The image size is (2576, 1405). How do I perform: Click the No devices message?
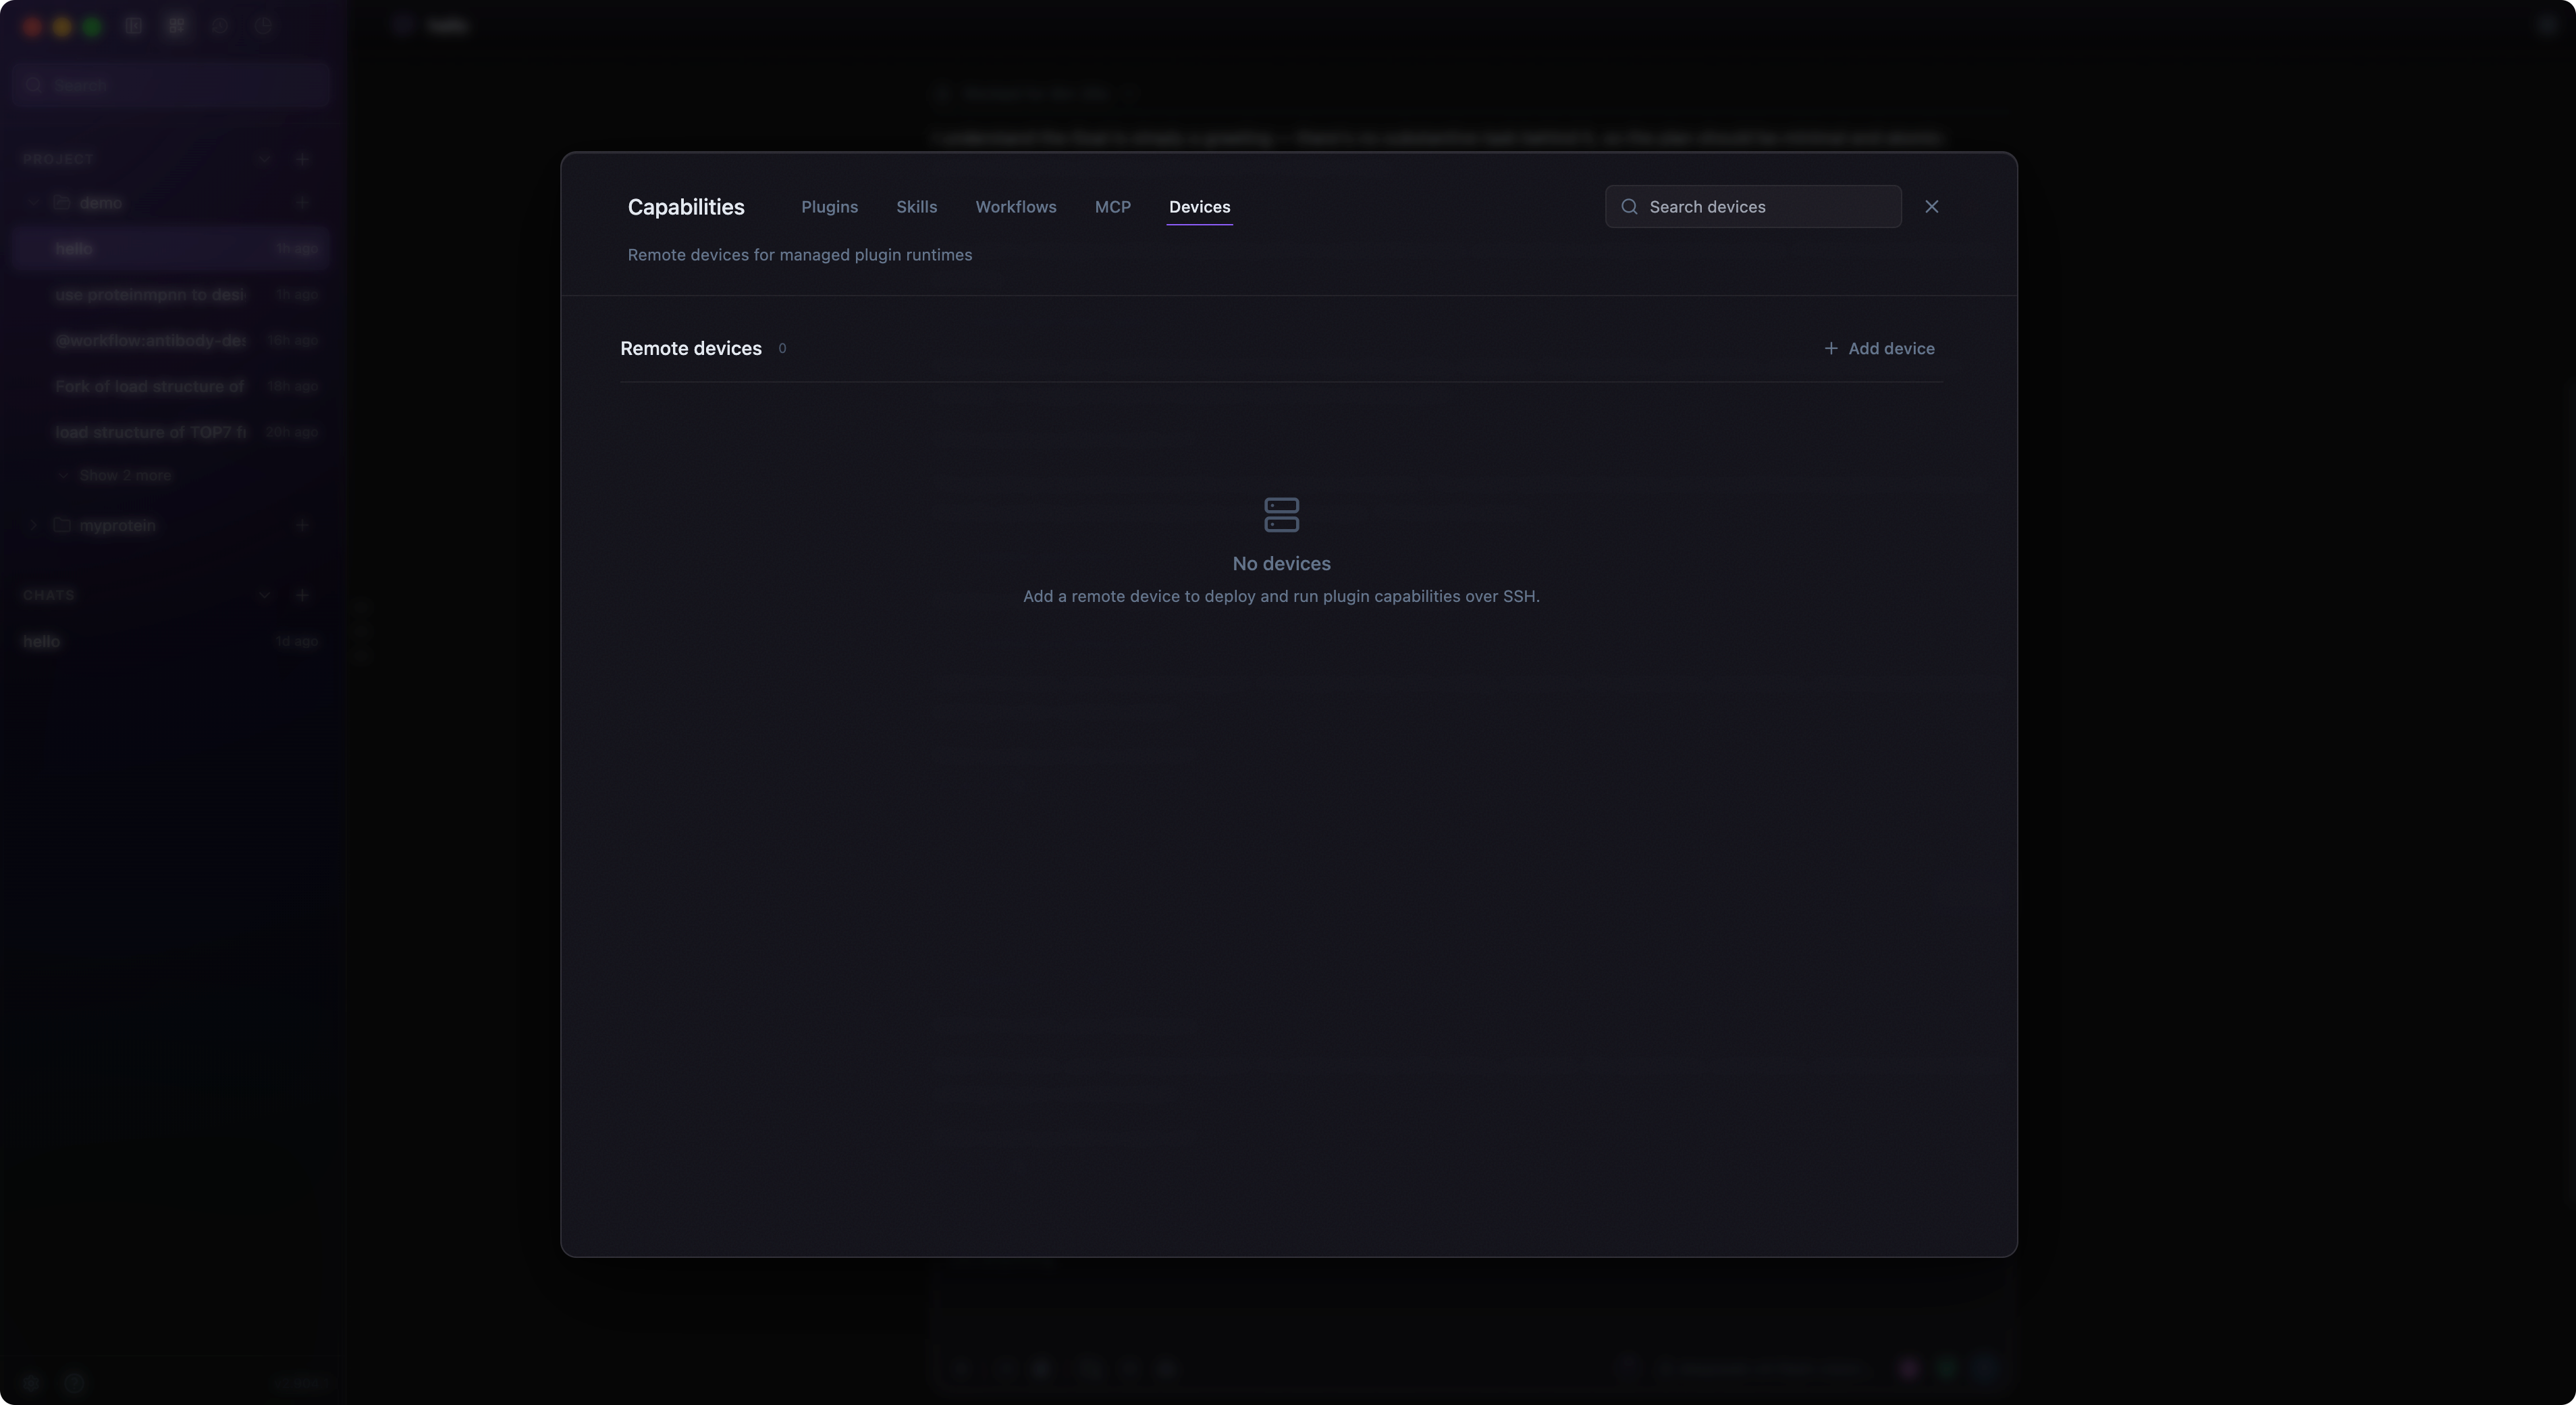(x=1281, y=564)
